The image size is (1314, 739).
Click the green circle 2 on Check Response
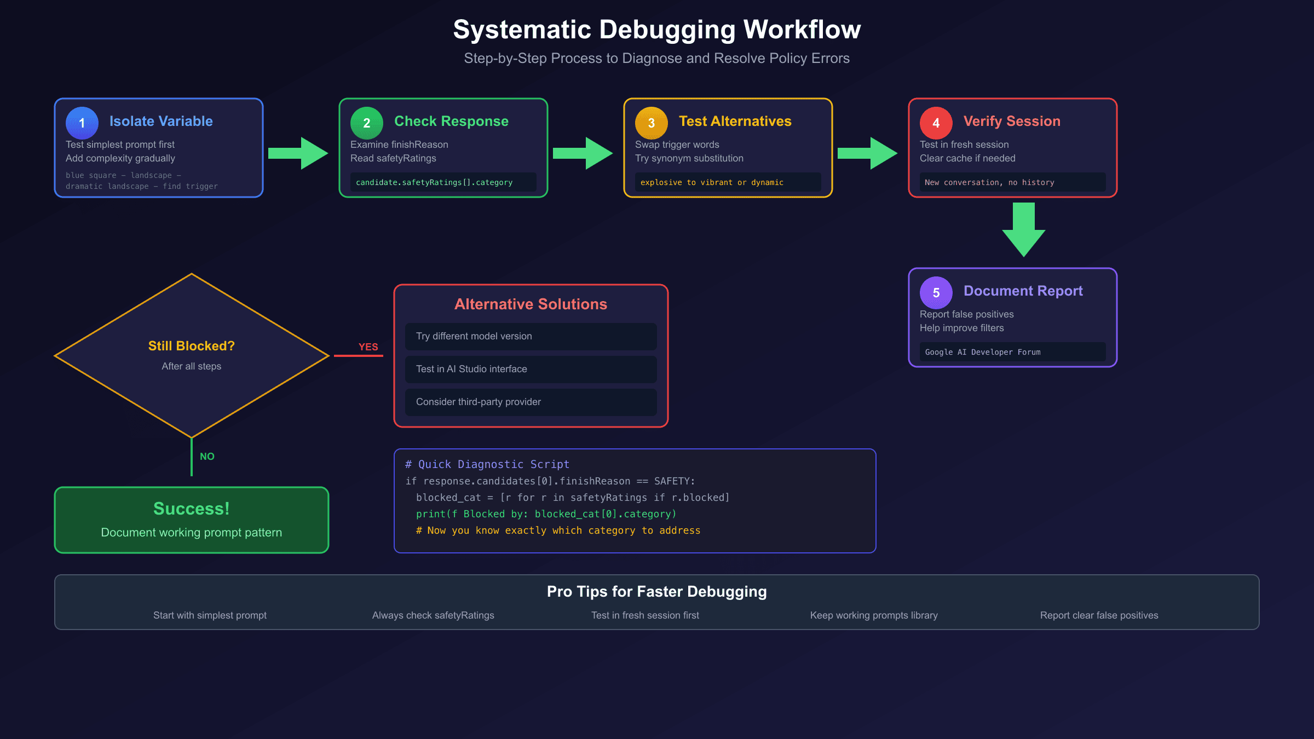point(366,123)
